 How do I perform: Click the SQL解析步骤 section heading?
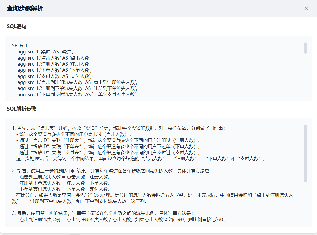22,109
